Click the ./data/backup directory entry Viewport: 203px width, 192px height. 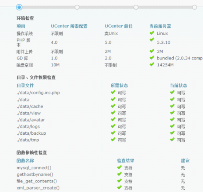(x=32, y=133)
